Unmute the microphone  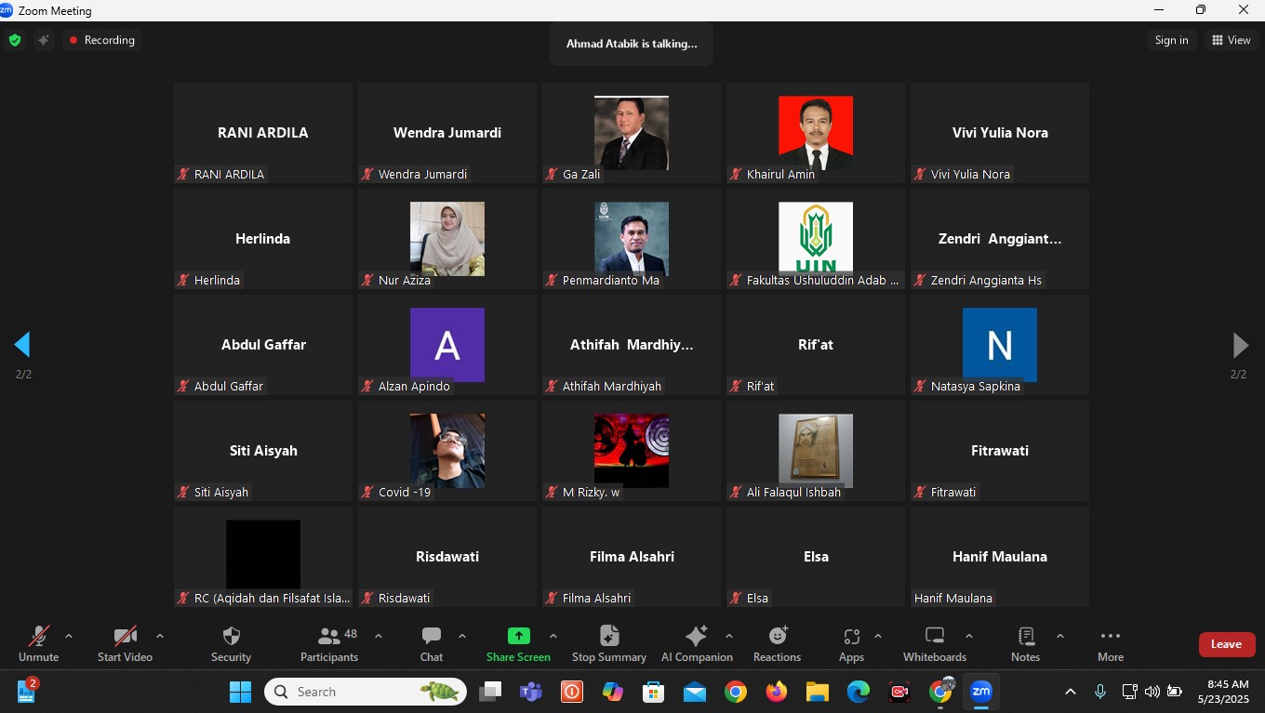[x=38, y=643]
